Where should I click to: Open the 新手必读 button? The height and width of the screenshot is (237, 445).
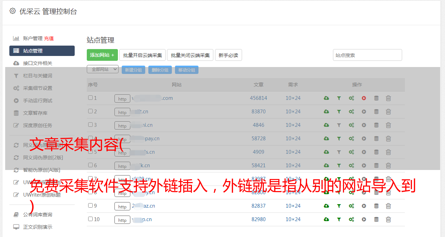(x=229, y=55)
